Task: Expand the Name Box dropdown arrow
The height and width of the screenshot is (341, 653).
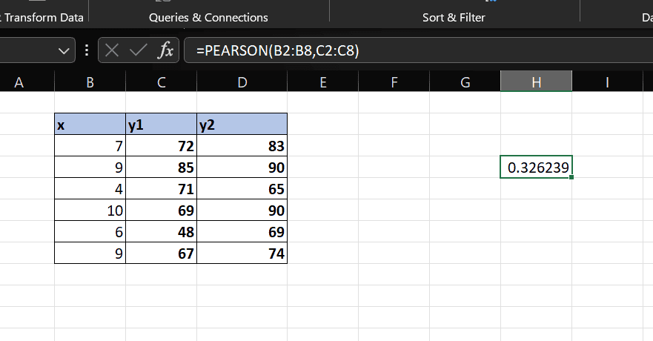Action: pyautogui.click(x=64, y=51)
